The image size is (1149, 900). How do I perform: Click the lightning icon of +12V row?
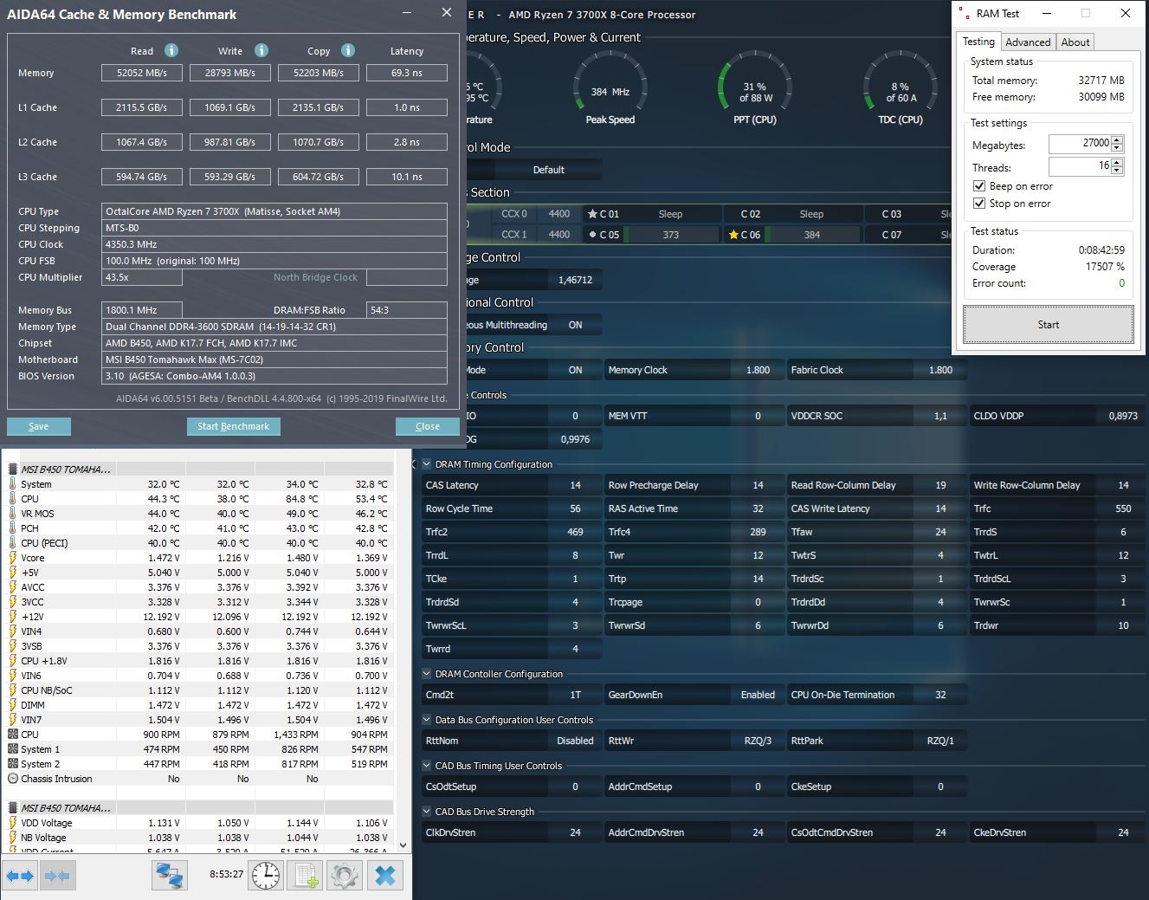point(12,617)
